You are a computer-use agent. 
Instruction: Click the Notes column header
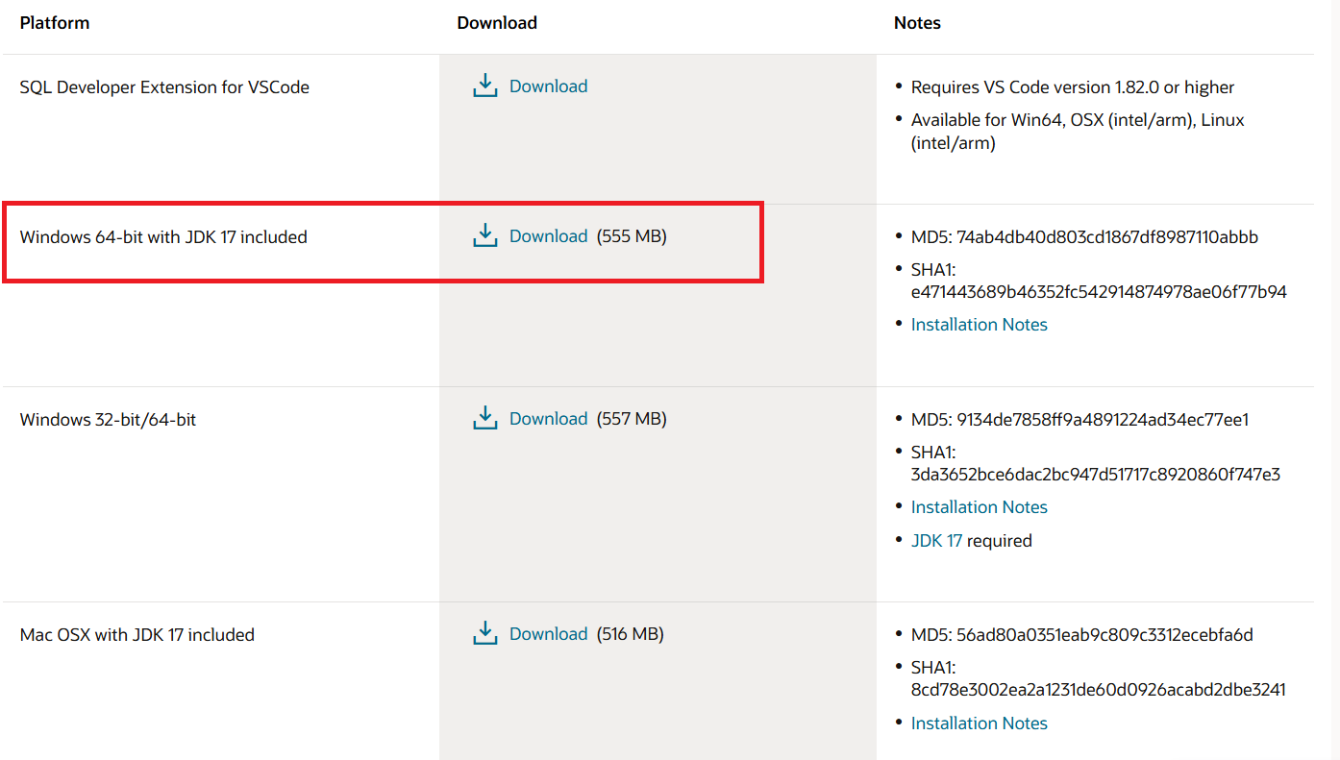click(x=917, y=22)
